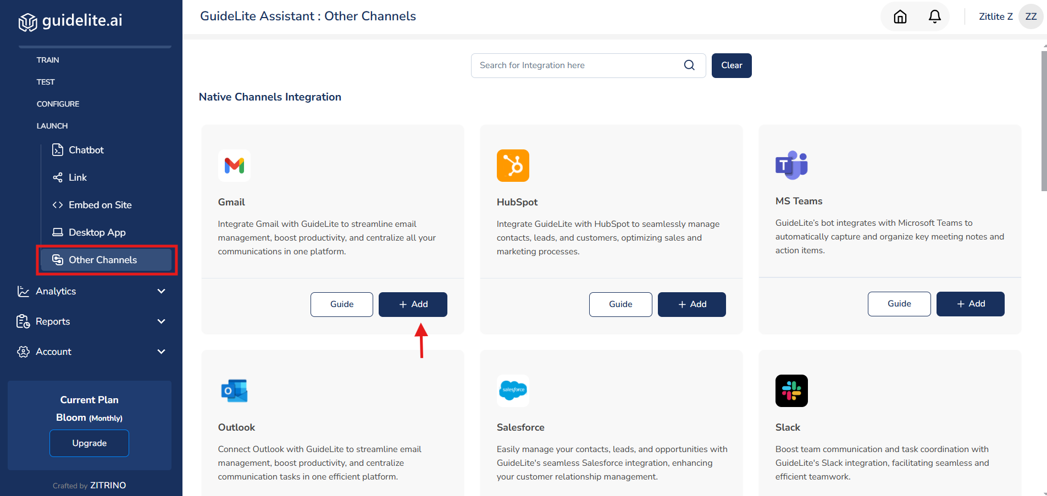Select Embed on Site menu item
1047x496 pixels.
(x=100, y=205)
